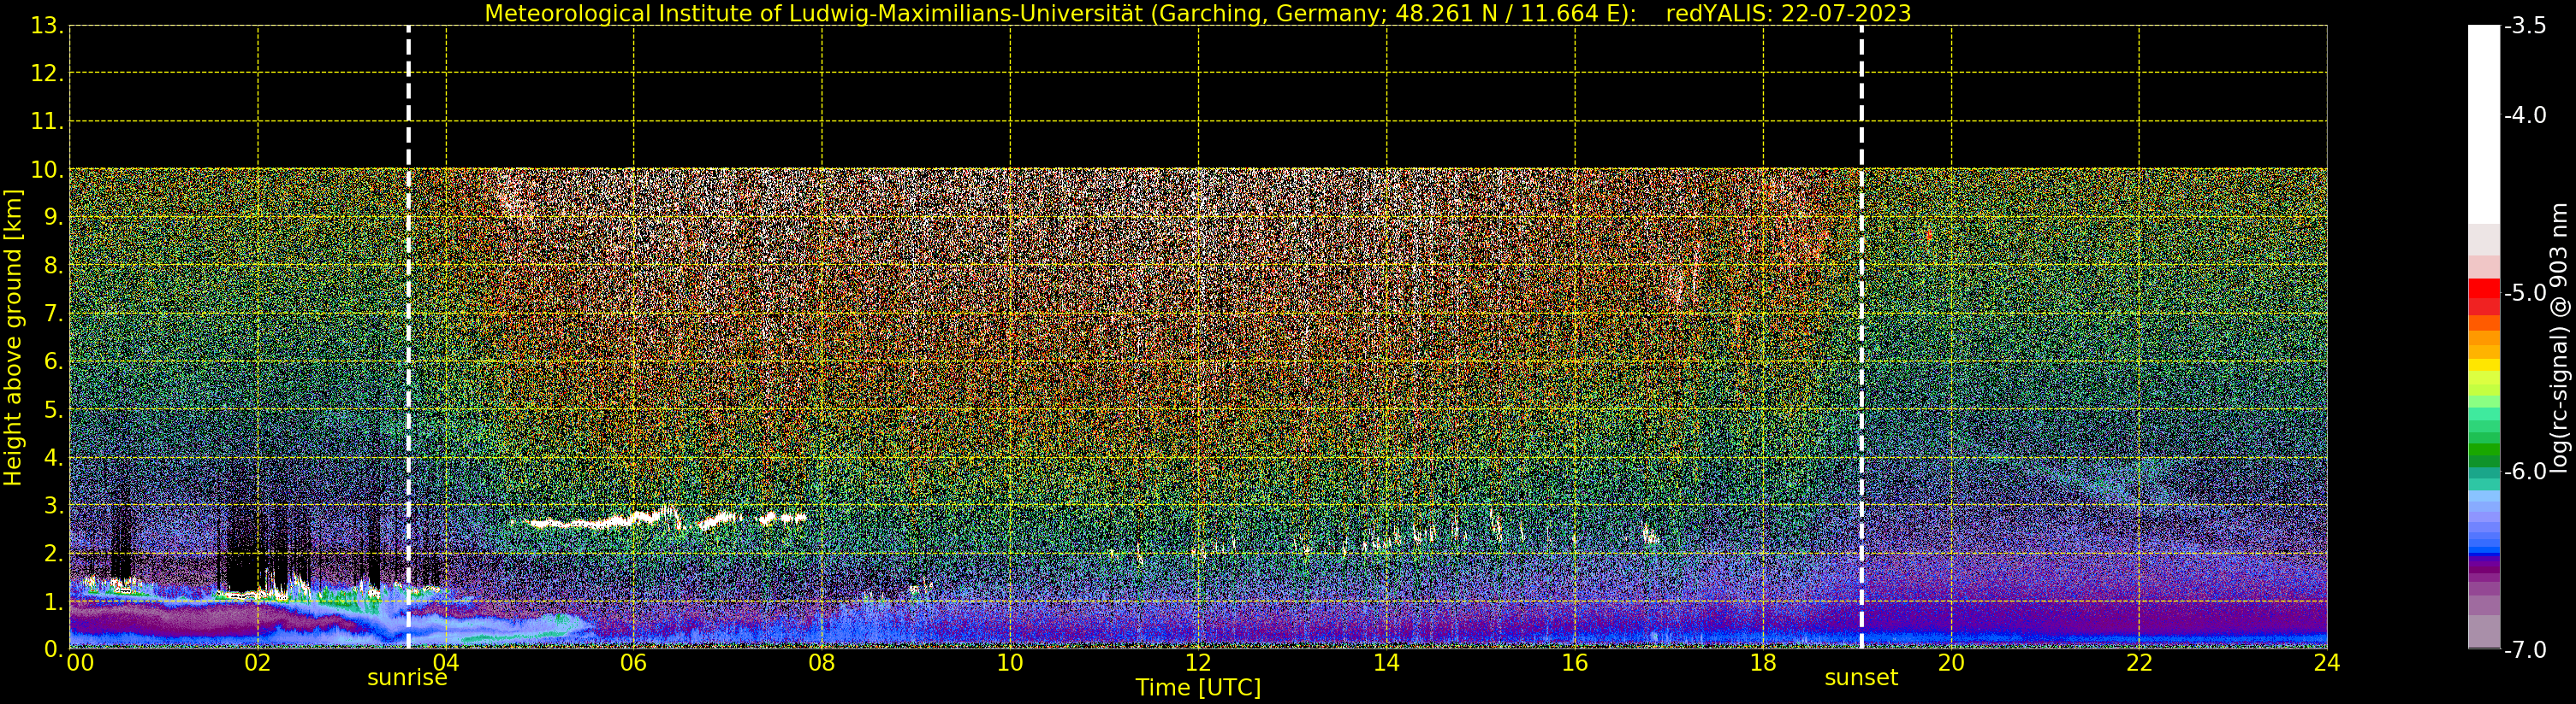Click the "6." height-axis tick label
2576x704 pixels.
point(53,361)
